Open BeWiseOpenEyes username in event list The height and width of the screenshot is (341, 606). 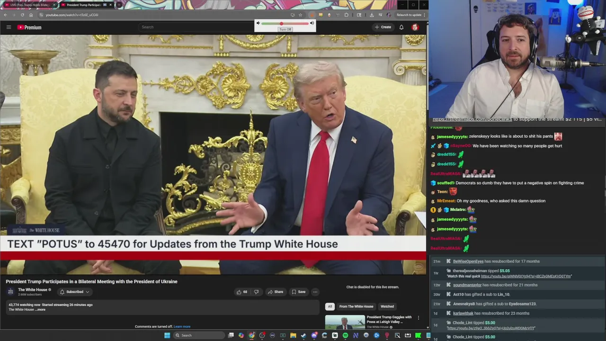pyautogui.click(x=468, y=261)
